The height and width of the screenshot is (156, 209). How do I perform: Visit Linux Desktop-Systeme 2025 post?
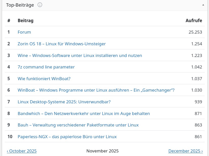pyautogui.click(x=64, y=102)
